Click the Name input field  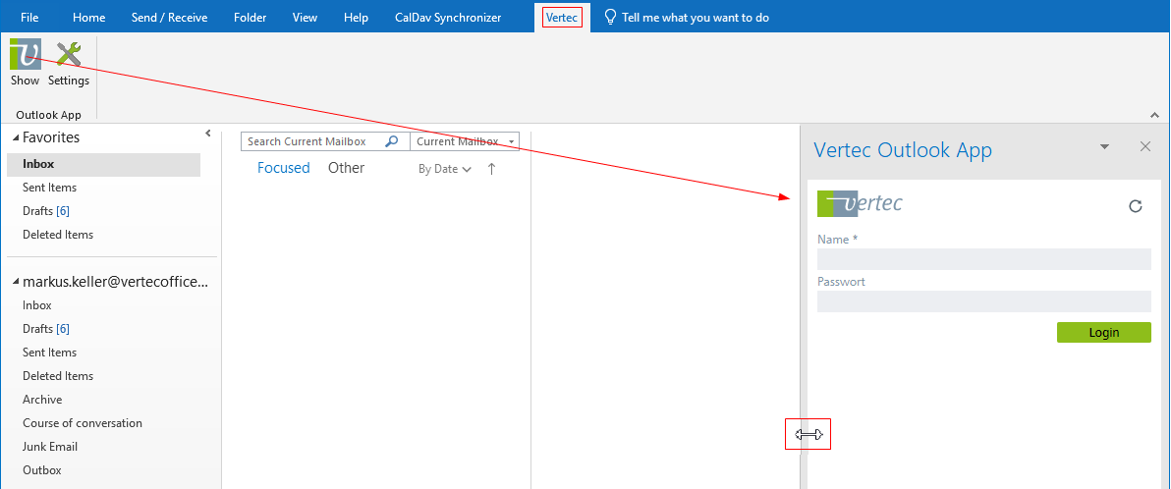[983, 259]
